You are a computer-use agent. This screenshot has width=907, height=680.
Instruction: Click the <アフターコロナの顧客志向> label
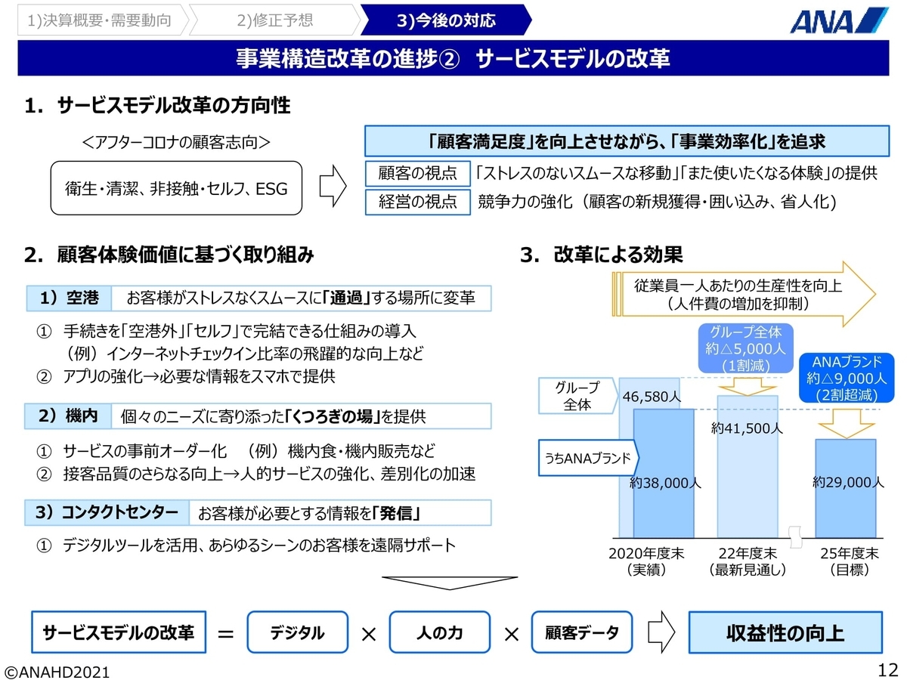[x=175, y=141]
